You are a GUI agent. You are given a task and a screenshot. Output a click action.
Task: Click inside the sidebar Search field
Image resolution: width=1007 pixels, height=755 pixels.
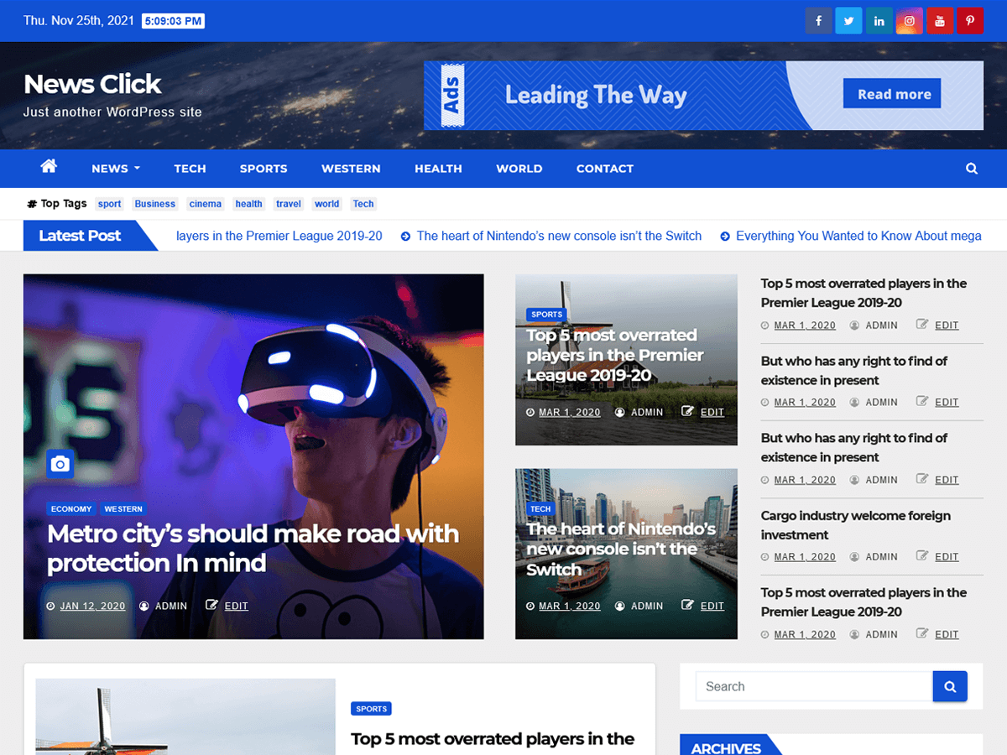(806, 686)
